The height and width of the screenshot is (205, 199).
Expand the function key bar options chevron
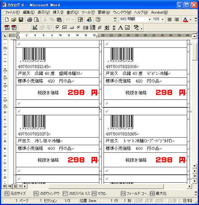click(196, 194)
